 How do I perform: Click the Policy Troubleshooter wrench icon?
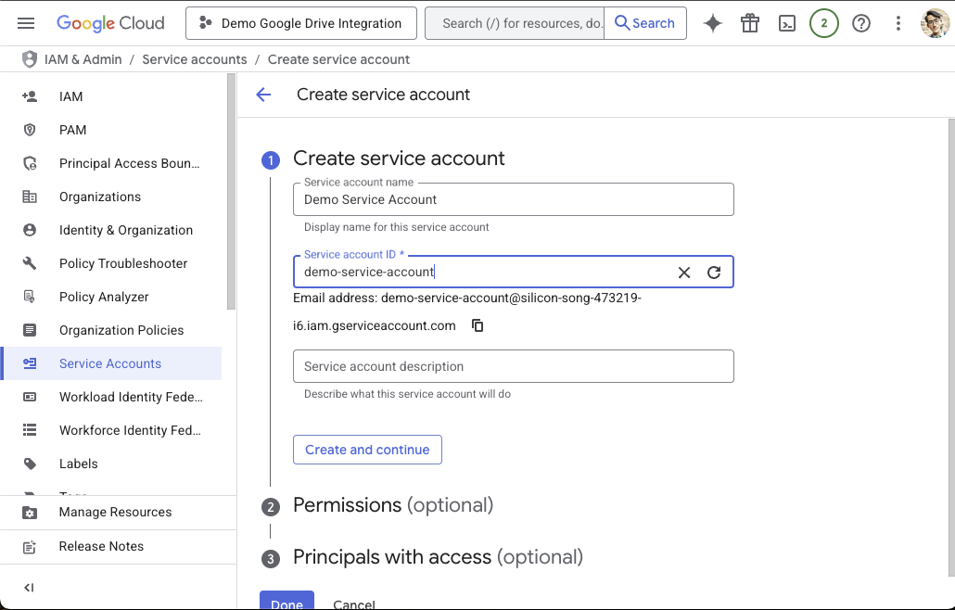30,263
